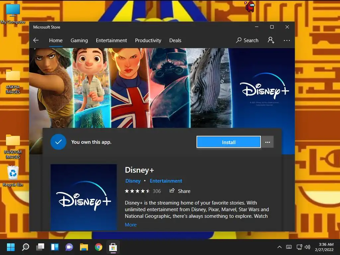Viewport: 340px width, 255px height.
Task: Expand the description with More
Action: pyautogui.click(x=131, y=225)
